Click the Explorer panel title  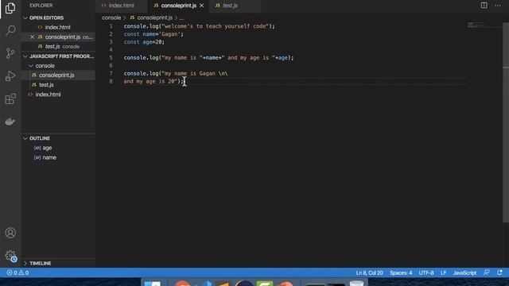point(41,6)
